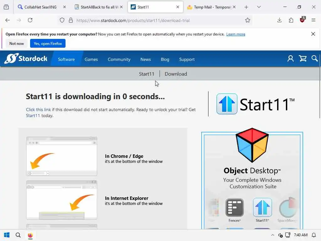This screenshot has width=321, height=241.
Task: Click the Internet Explorer instruction thumbnail
Action: pos(62,200)
